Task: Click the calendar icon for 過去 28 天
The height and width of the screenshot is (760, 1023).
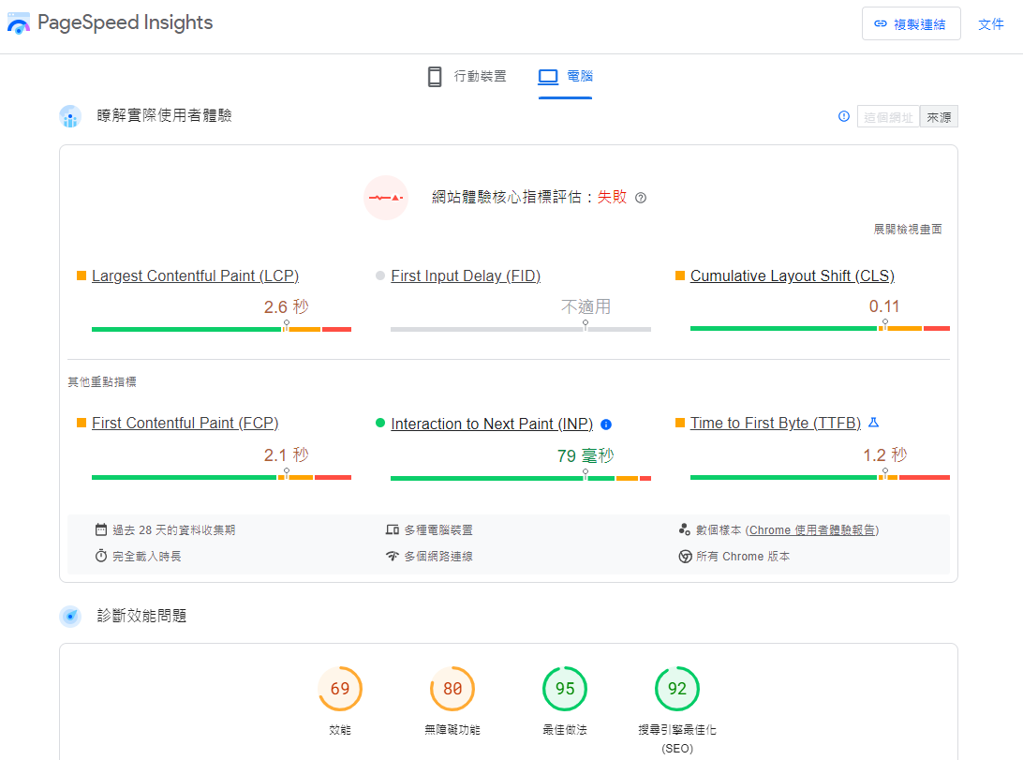Action: click(x=101, y=529)
